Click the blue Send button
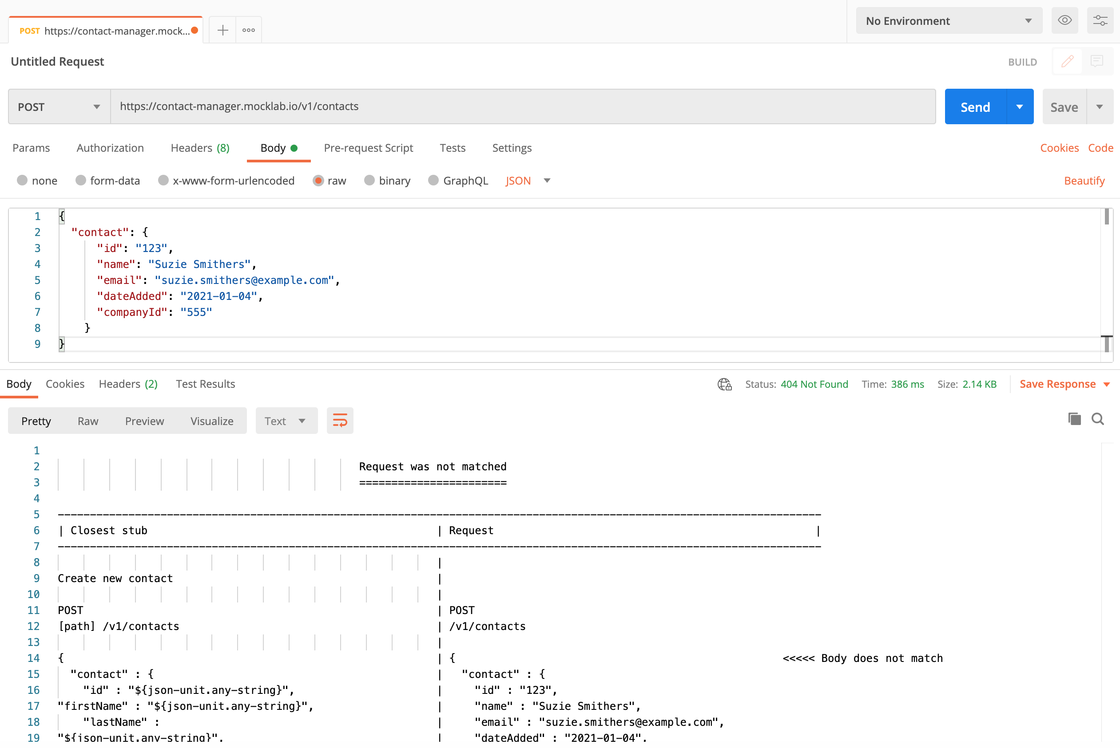This screenshot has height=748, width=1120. [x=975, y=107]
